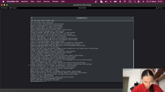Open the volume control in menu bar
This screenshot has height=92, width=165.
(106, 2)
